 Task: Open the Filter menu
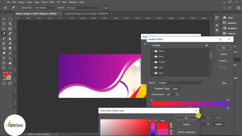[52, 2]
